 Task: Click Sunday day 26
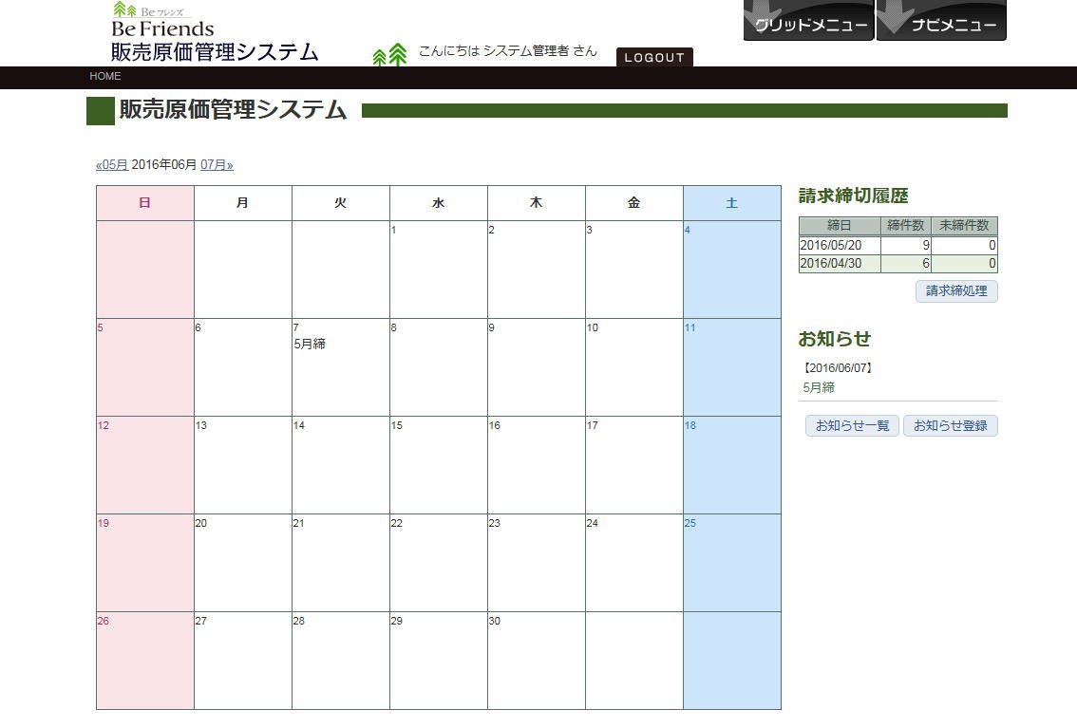[x=145, y=661]
